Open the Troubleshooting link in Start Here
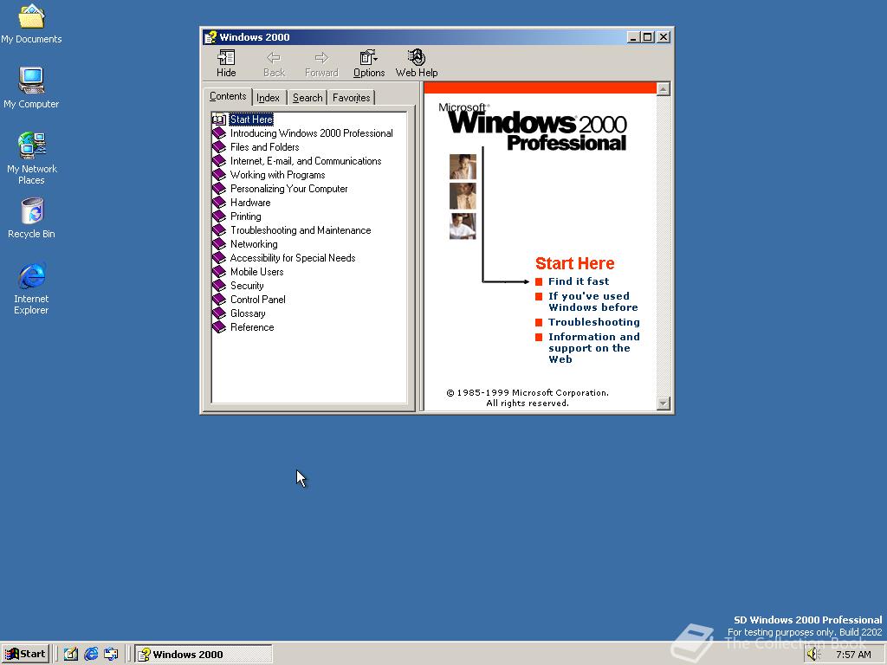The image size is (887, 665). point(594,322)
